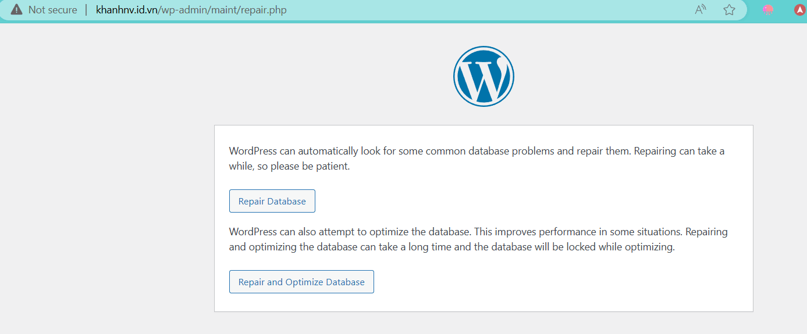Viewport: 807px width, 334px height.
Task: Click the red circular arrow extension icon
Action: click(x=799, y=10)
